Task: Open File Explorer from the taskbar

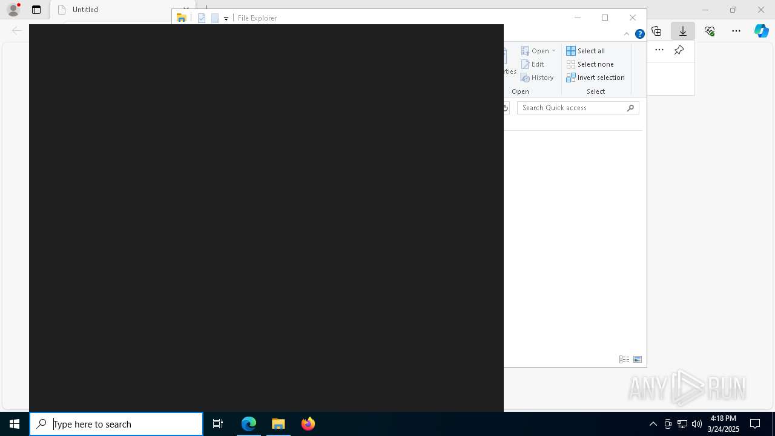Action: pyautogui.click(x=279, y=424)
